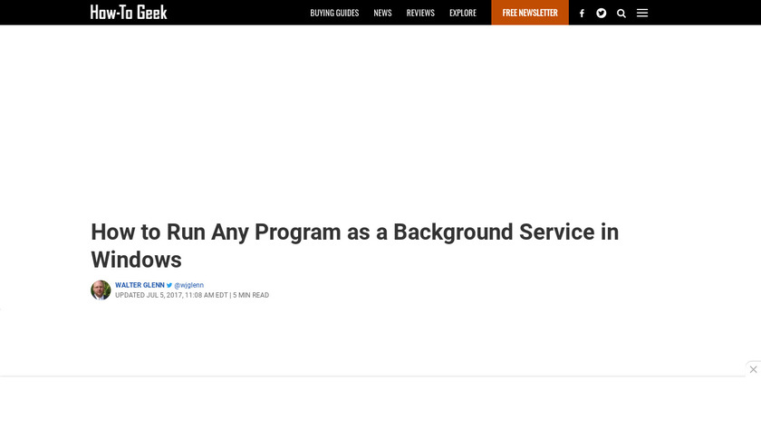Open the Reviews section
This screenshot has height=427, width=761.
420,13
